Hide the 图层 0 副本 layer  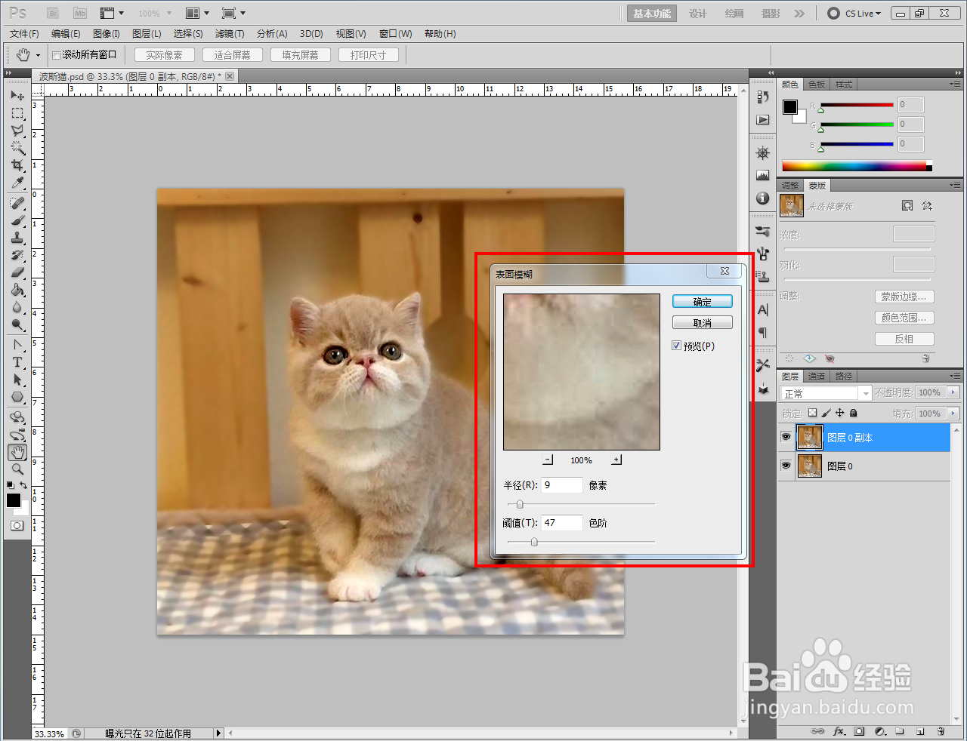click(786, 438)
